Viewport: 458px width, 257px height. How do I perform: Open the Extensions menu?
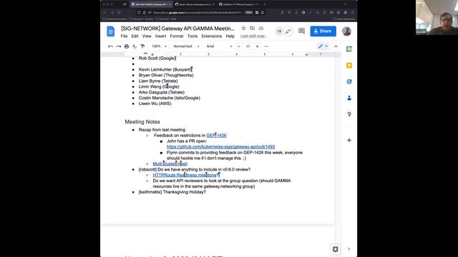pos(212,36)
